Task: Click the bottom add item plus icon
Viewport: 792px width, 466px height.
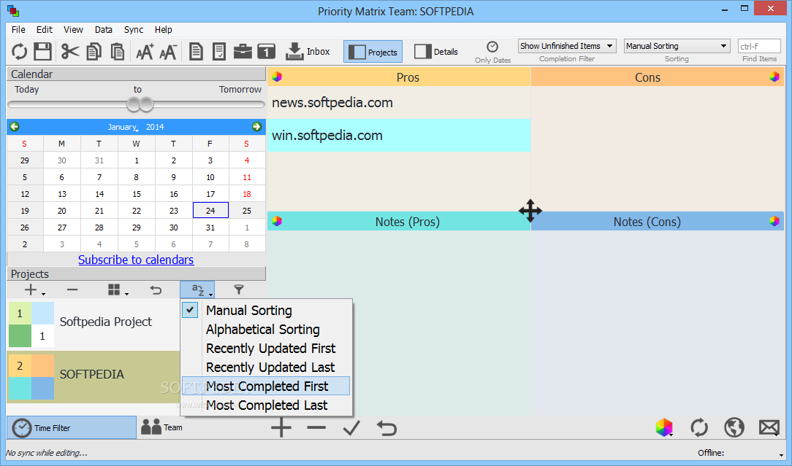Action: pyautogui.click(x=281, y=428)
